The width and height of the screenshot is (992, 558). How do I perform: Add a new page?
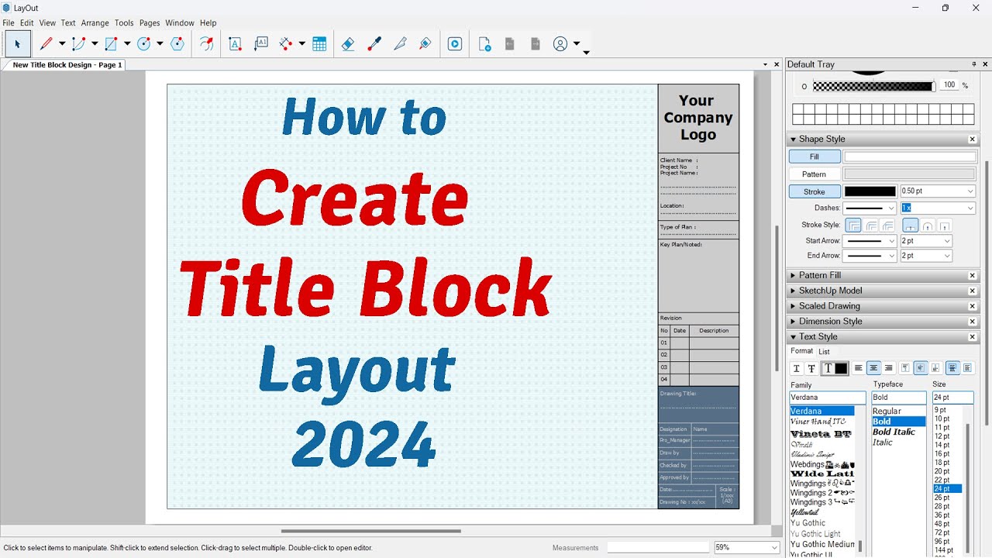(x=484, y=44)
